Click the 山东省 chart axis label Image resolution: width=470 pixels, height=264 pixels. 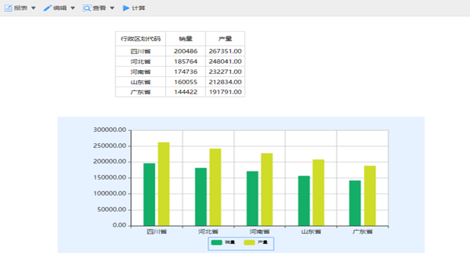click(311, 232)
